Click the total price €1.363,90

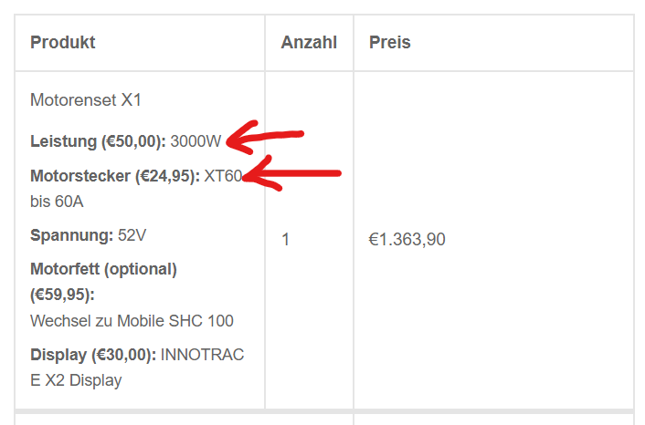(407, 240)
